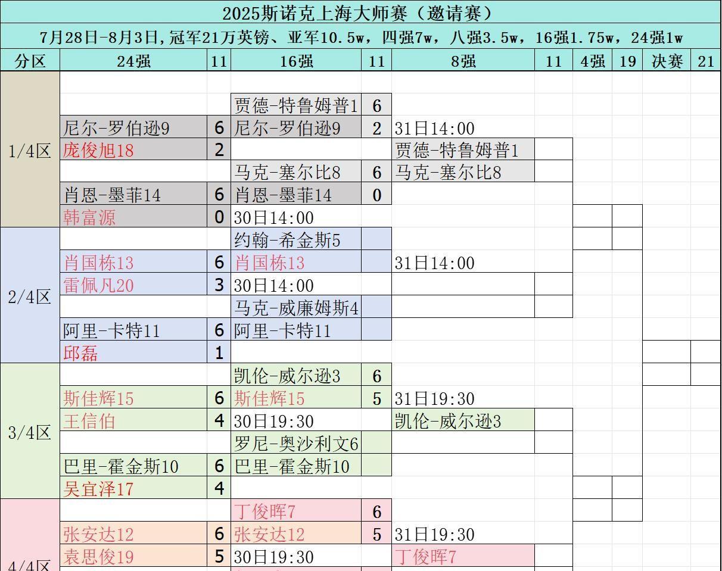
Task: Select the 约翰-希金斯5 cell
Action: [296, 239]
